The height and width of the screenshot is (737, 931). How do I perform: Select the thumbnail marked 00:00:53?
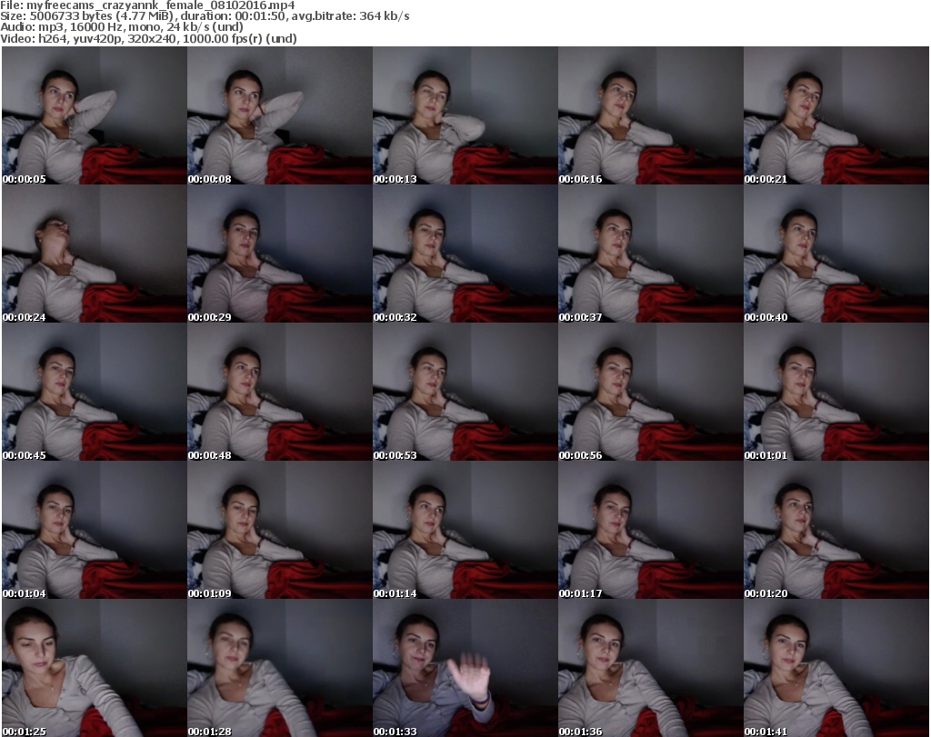point(465,393)
